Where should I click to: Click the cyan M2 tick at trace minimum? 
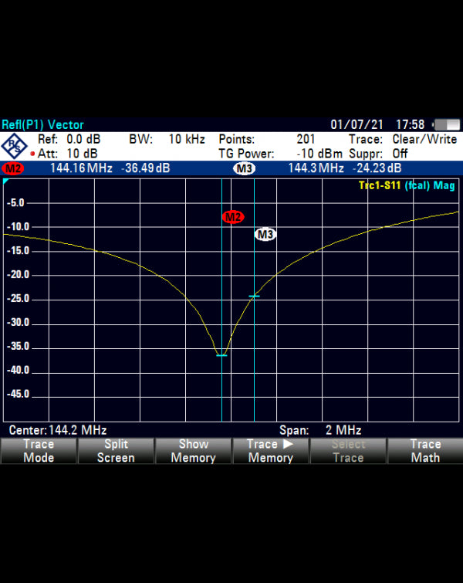(x=221, y=355)
